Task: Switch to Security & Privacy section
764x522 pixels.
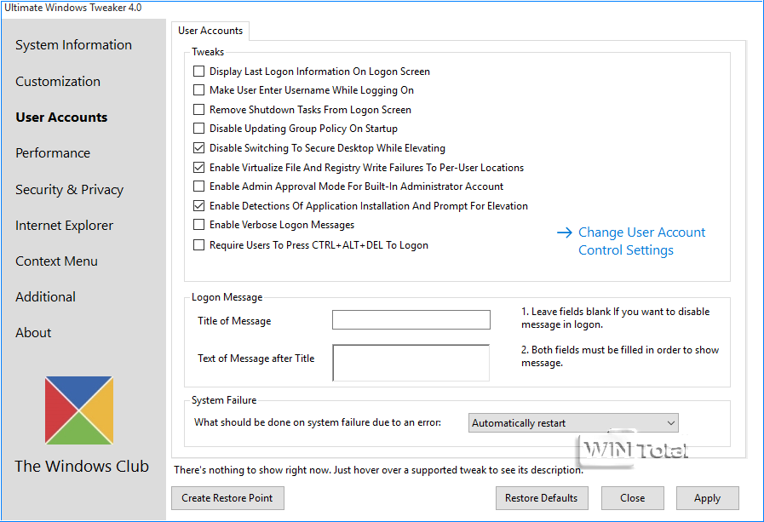Action: [x=69, y=189]
